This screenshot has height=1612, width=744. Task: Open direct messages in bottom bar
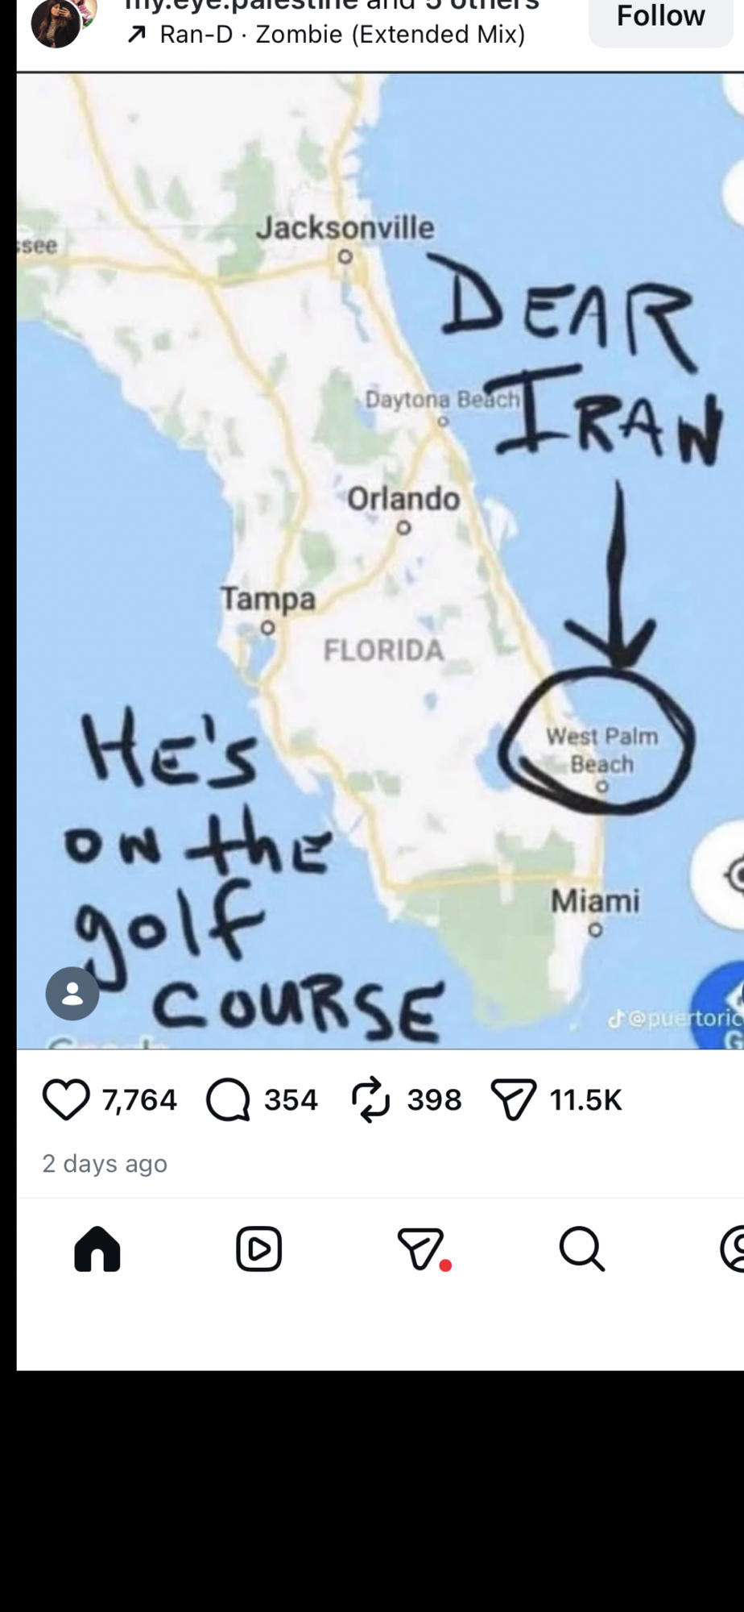(421, 1249)
